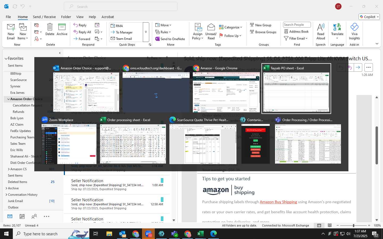The image size is (383, 239).
Task: Click the Read Aloud icon
Action: click(321, 27)
